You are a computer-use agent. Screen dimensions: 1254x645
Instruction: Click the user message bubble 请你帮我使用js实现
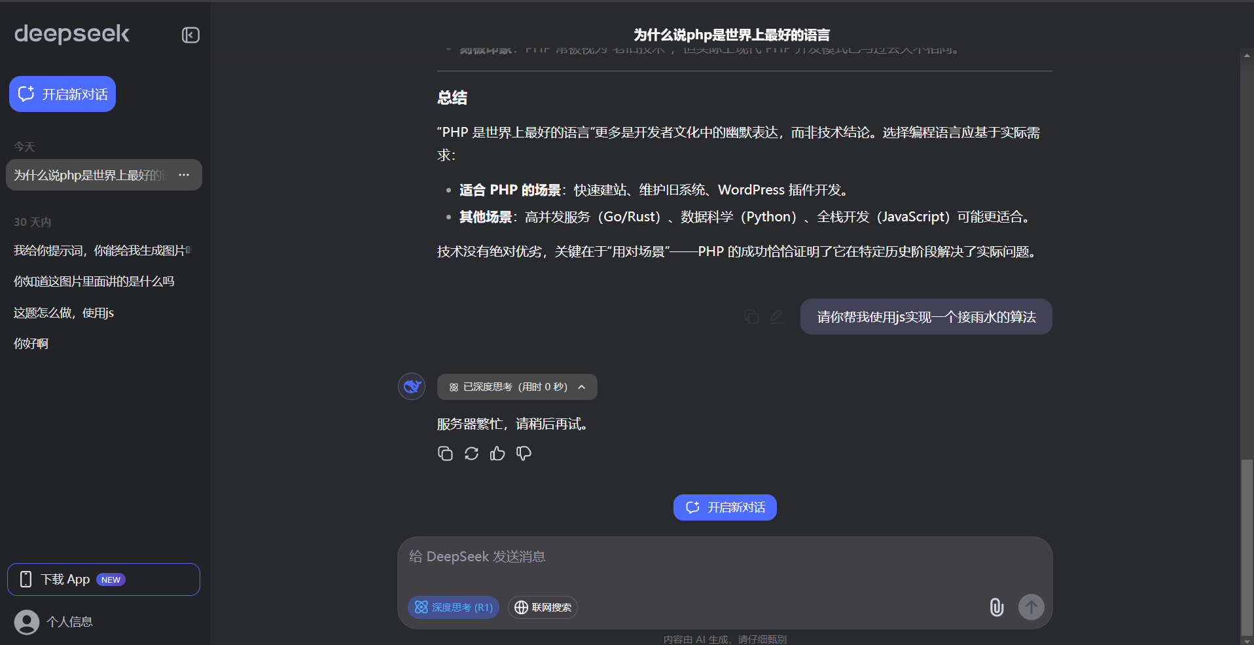point(926,317)
